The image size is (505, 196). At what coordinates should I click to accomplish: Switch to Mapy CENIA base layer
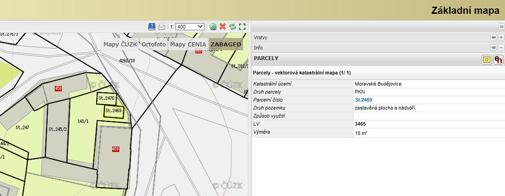pos(188,44)
